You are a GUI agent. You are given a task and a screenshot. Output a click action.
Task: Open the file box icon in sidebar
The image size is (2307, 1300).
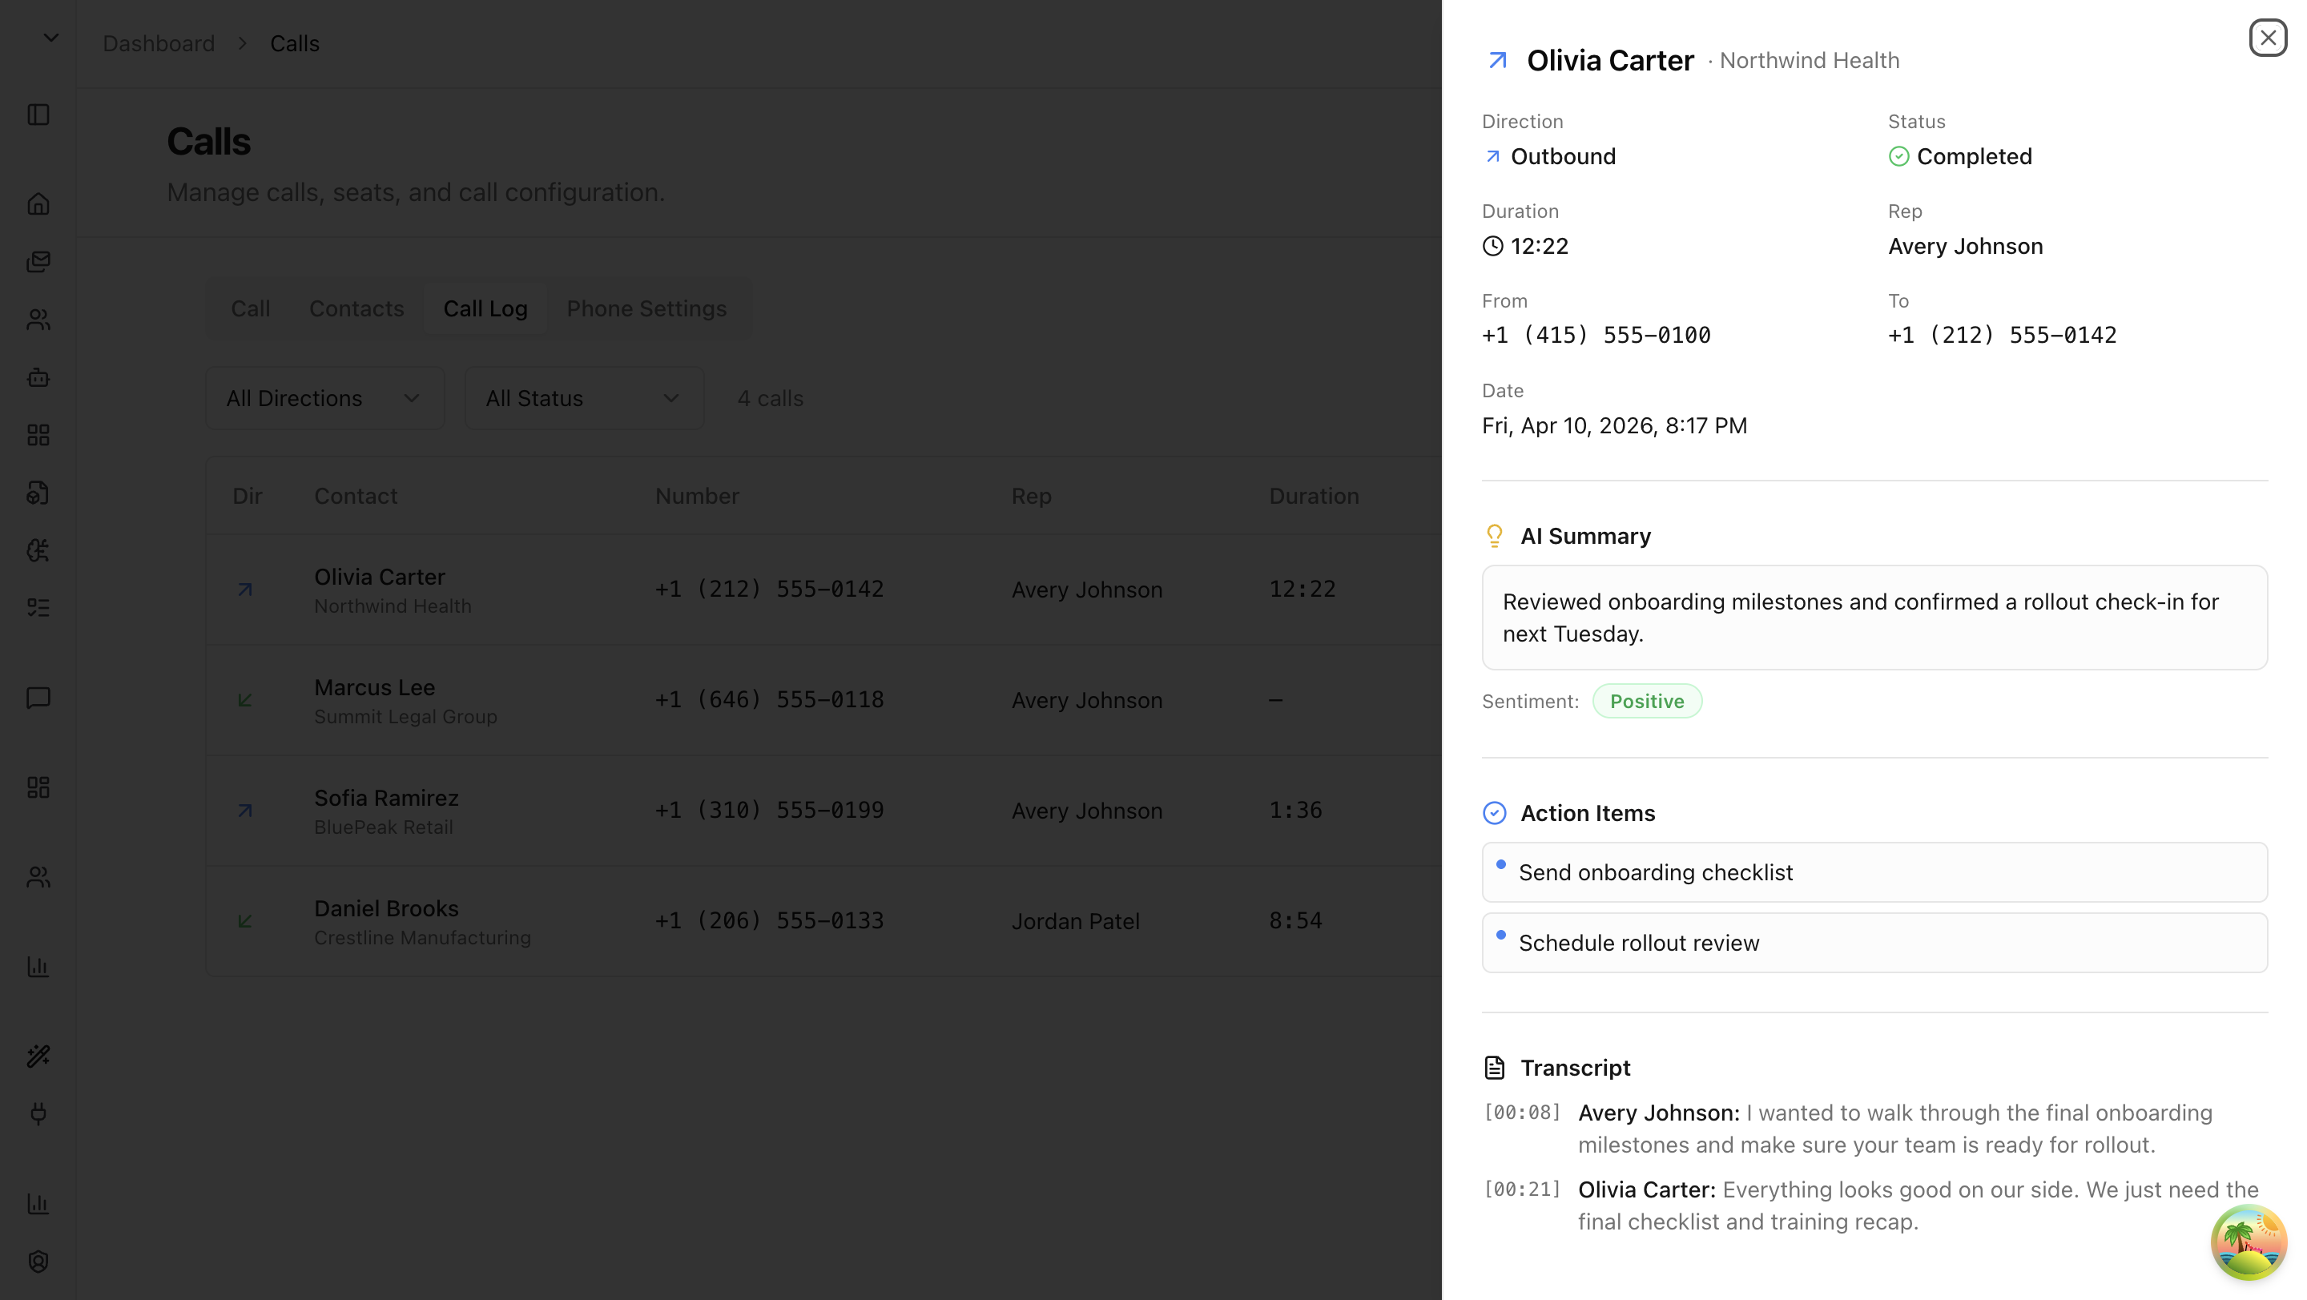click(38, 493)
